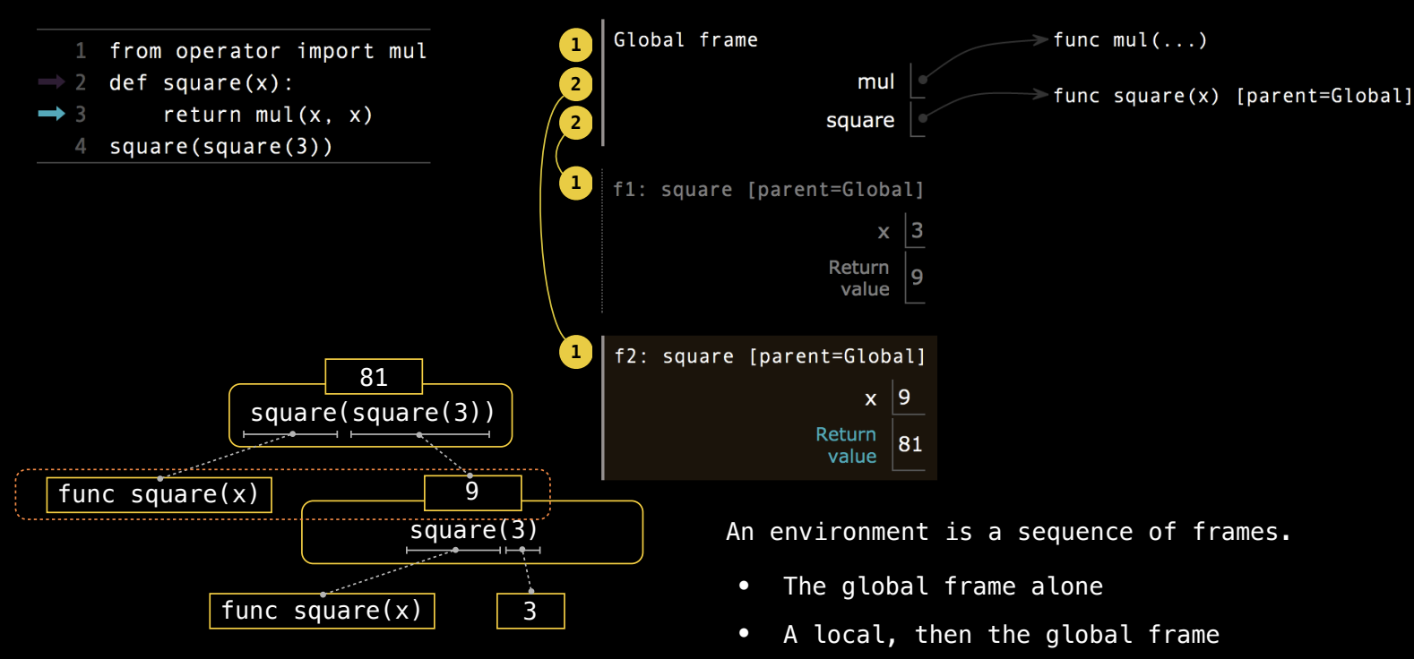
Task: Click the 'square' name in the Global frame
Action: pos(860,120)
